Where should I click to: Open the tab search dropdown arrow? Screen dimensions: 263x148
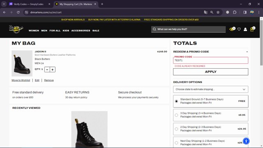pos(4,4)
